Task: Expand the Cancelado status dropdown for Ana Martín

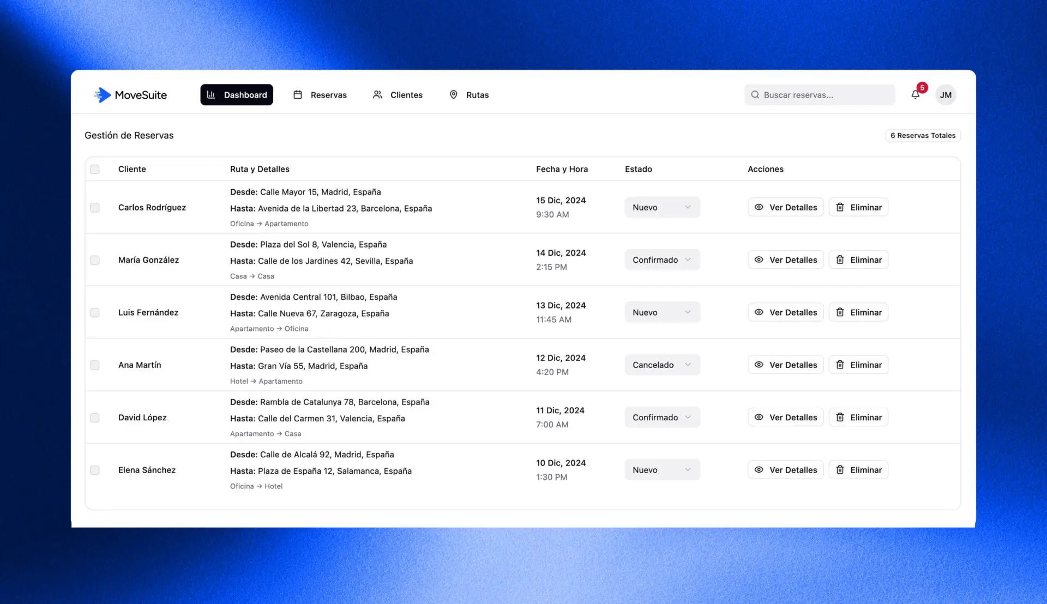Action: pos(662,365)
